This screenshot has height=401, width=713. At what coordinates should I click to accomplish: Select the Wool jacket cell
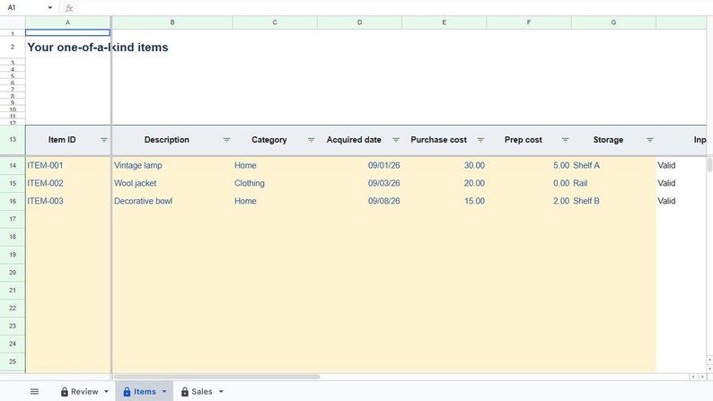[172, 183]
